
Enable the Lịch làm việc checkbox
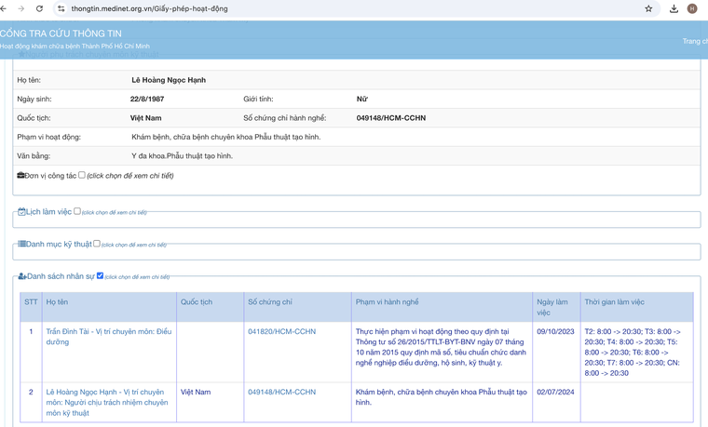pos(77,211)
